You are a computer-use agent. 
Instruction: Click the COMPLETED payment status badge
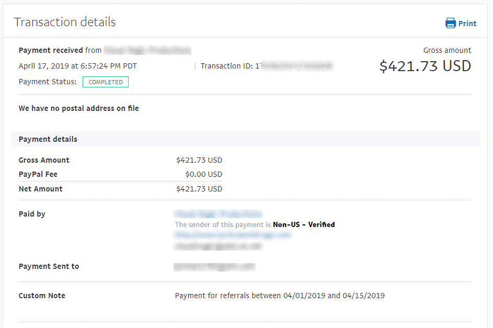[x=106, y=82]
